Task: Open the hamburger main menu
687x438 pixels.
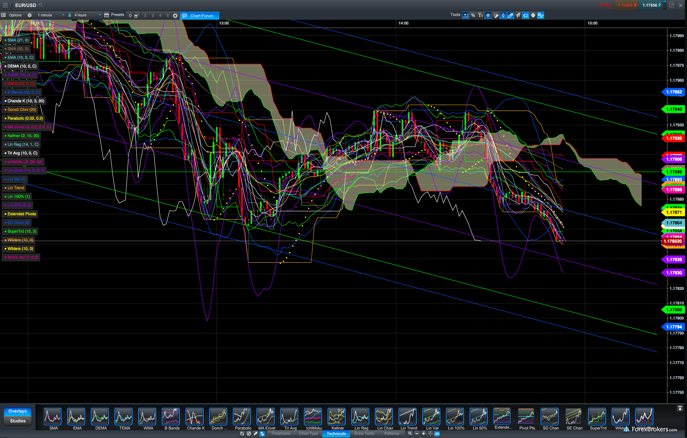Action: pyautogui.click(x=5, y=5)
